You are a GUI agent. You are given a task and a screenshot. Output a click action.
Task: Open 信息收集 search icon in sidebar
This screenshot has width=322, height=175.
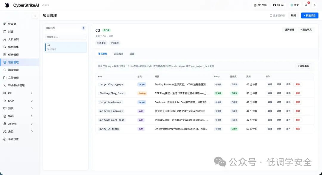click(5, 47)
